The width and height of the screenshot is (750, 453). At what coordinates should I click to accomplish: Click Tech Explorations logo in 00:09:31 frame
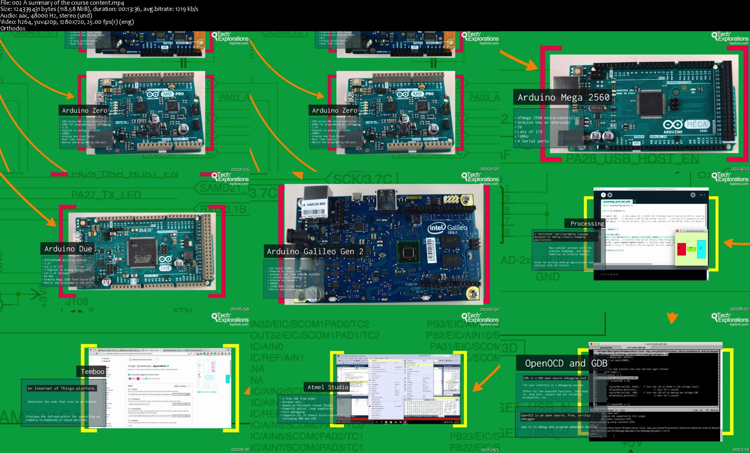pyautogui.click(x=230, y=319)
